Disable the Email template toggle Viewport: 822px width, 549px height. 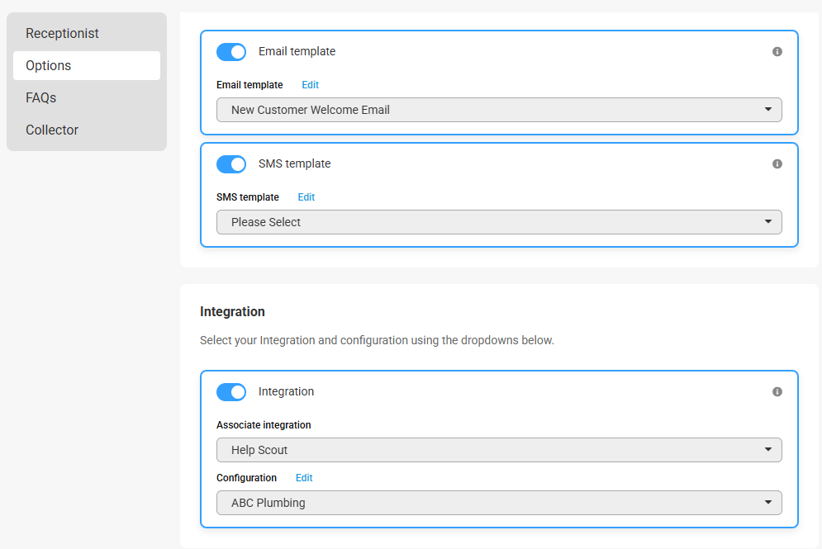[x=231, y=52]
